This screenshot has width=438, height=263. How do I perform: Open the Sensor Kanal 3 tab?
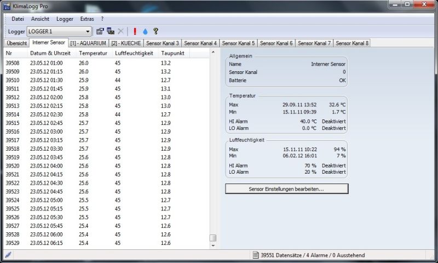coord(163,43)
